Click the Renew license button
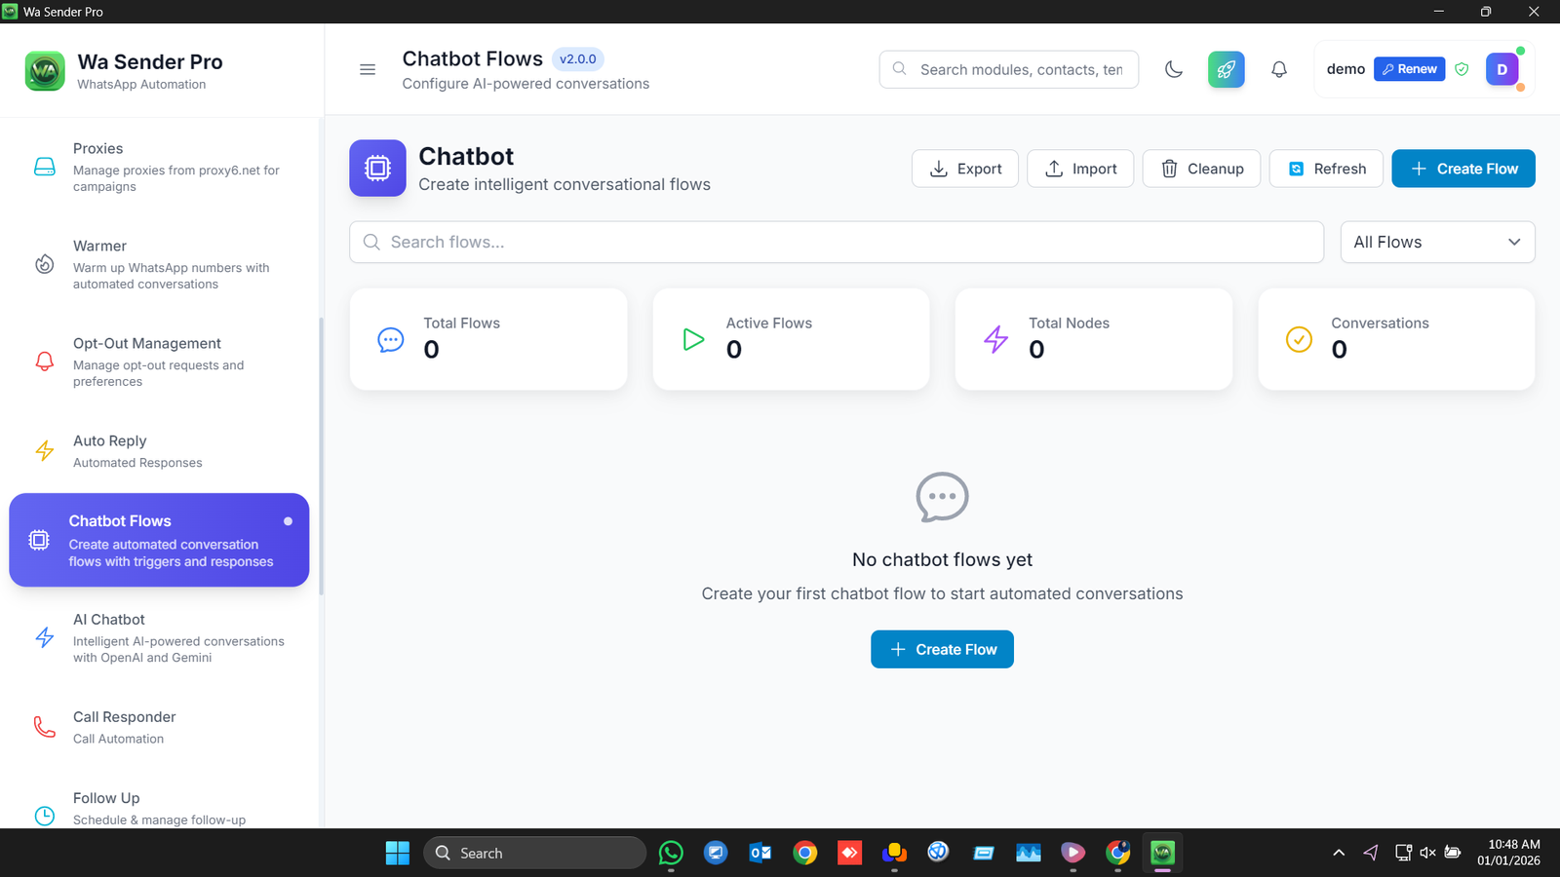The height and width of the screenshot is (877, 1560). (1409, 68)
